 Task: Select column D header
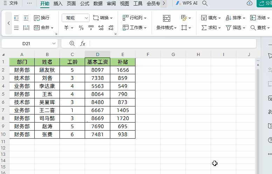(x=97, y=55)
